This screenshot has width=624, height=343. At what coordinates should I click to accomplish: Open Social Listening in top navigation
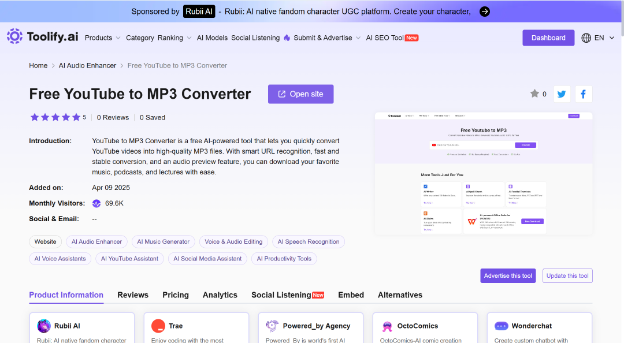pos(255,38)
